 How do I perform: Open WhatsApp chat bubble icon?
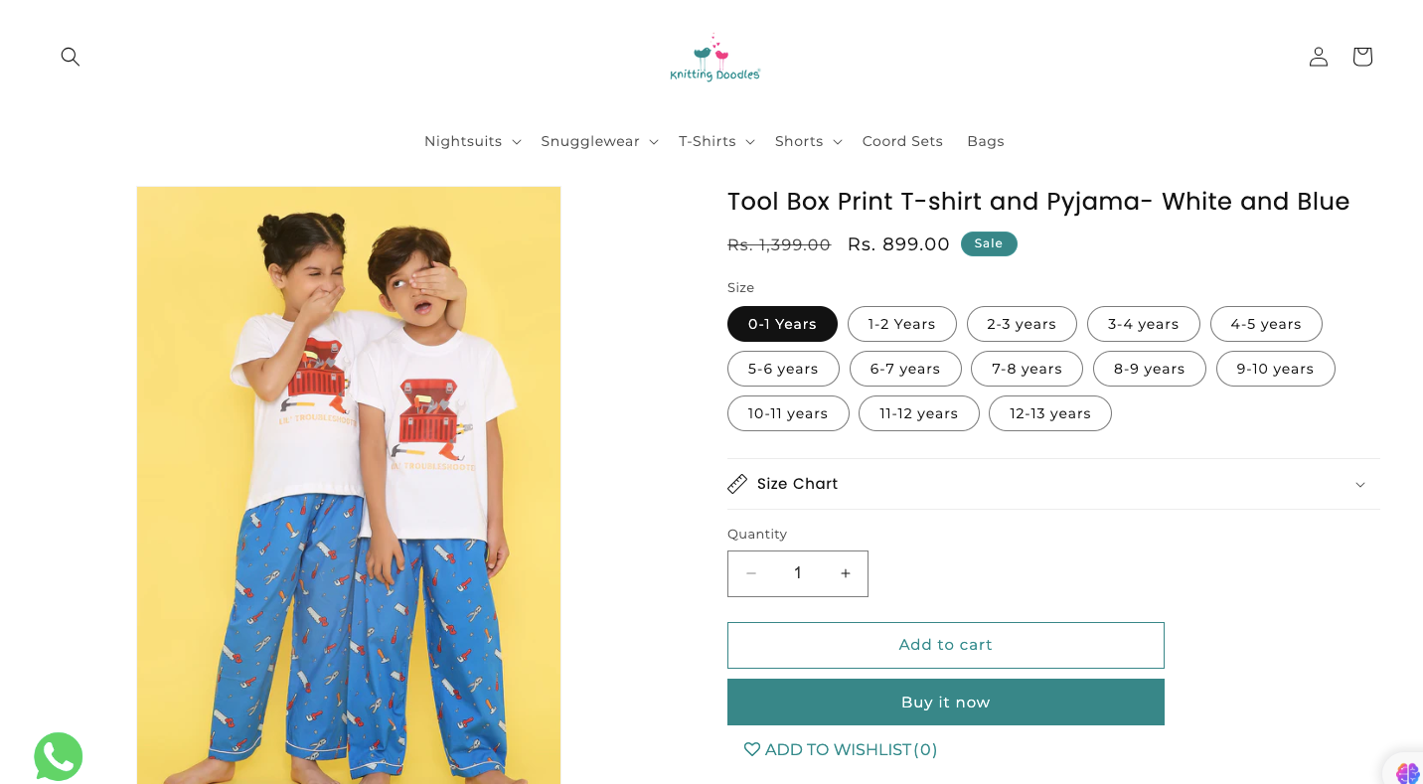(59, 756)
